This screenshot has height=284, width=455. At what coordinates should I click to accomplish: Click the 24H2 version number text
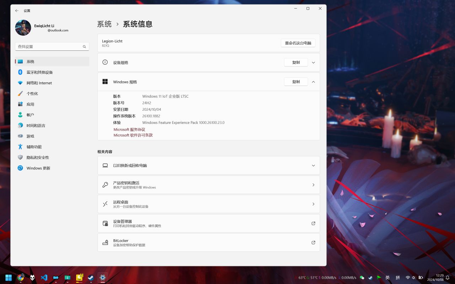146,103
